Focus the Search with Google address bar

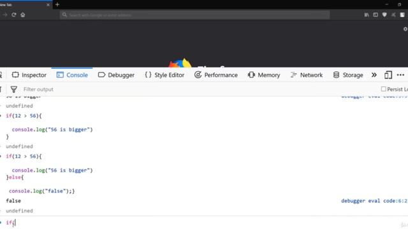[195, 15]
